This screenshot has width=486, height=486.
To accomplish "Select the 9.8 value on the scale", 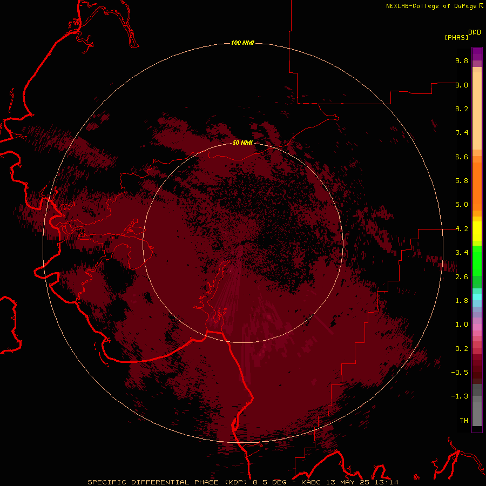I will tap(462, 60).
